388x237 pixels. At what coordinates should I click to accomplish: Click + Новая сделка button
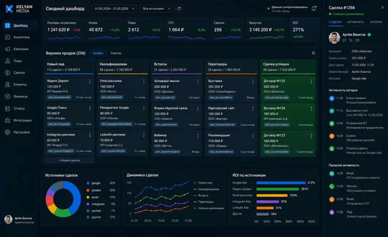pyautogui.click(x=69, y=160)
